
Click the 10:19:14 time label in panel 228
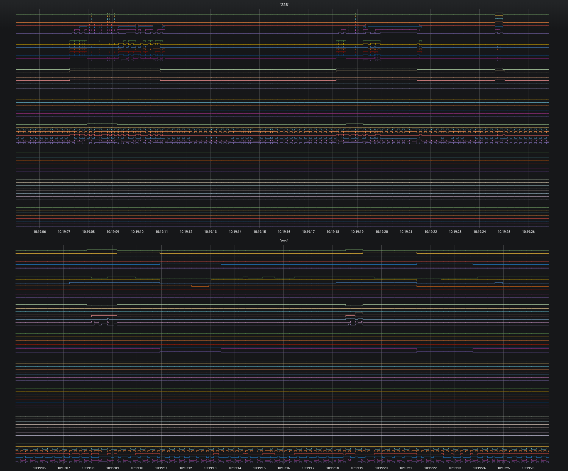point(235,232)
